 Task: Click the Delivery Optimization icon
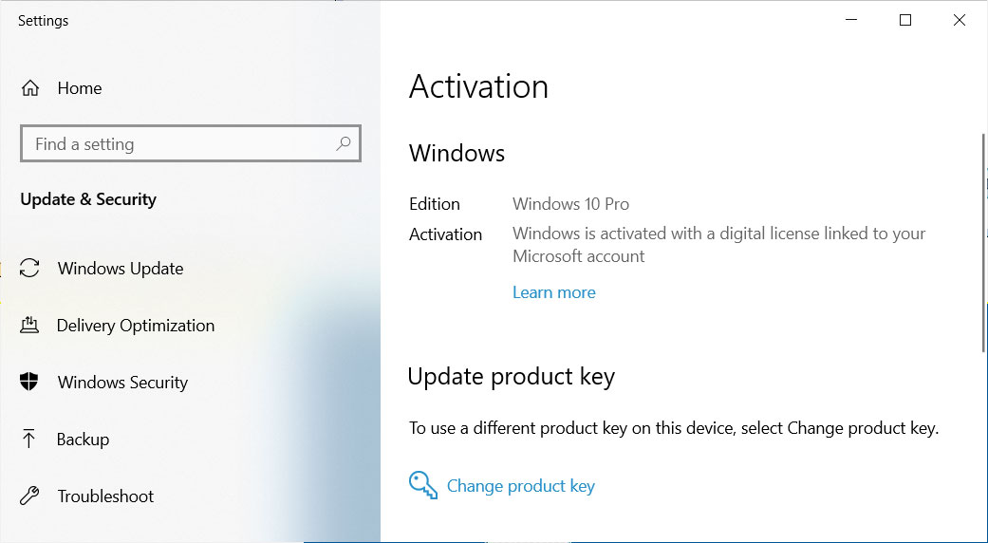click(x=29, y=325)
